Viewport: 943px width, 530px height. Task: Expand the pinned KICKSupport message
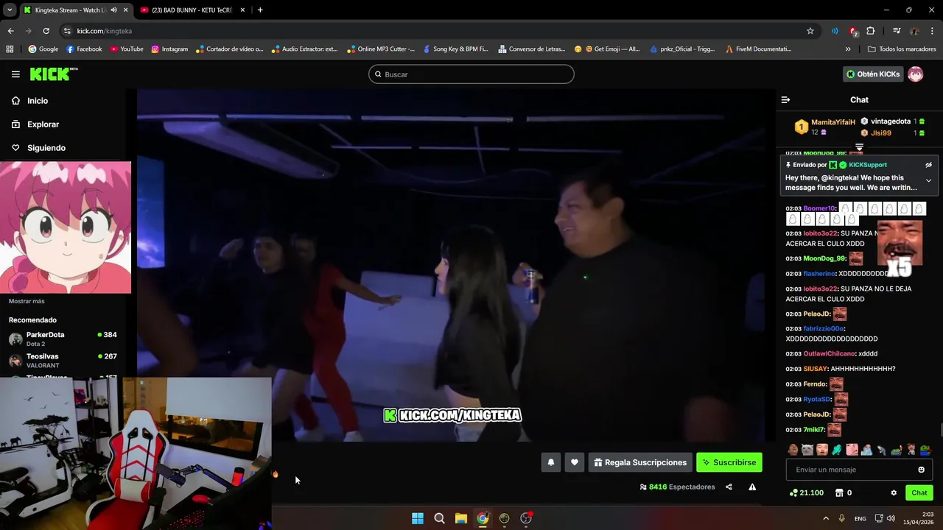[928, 180]
